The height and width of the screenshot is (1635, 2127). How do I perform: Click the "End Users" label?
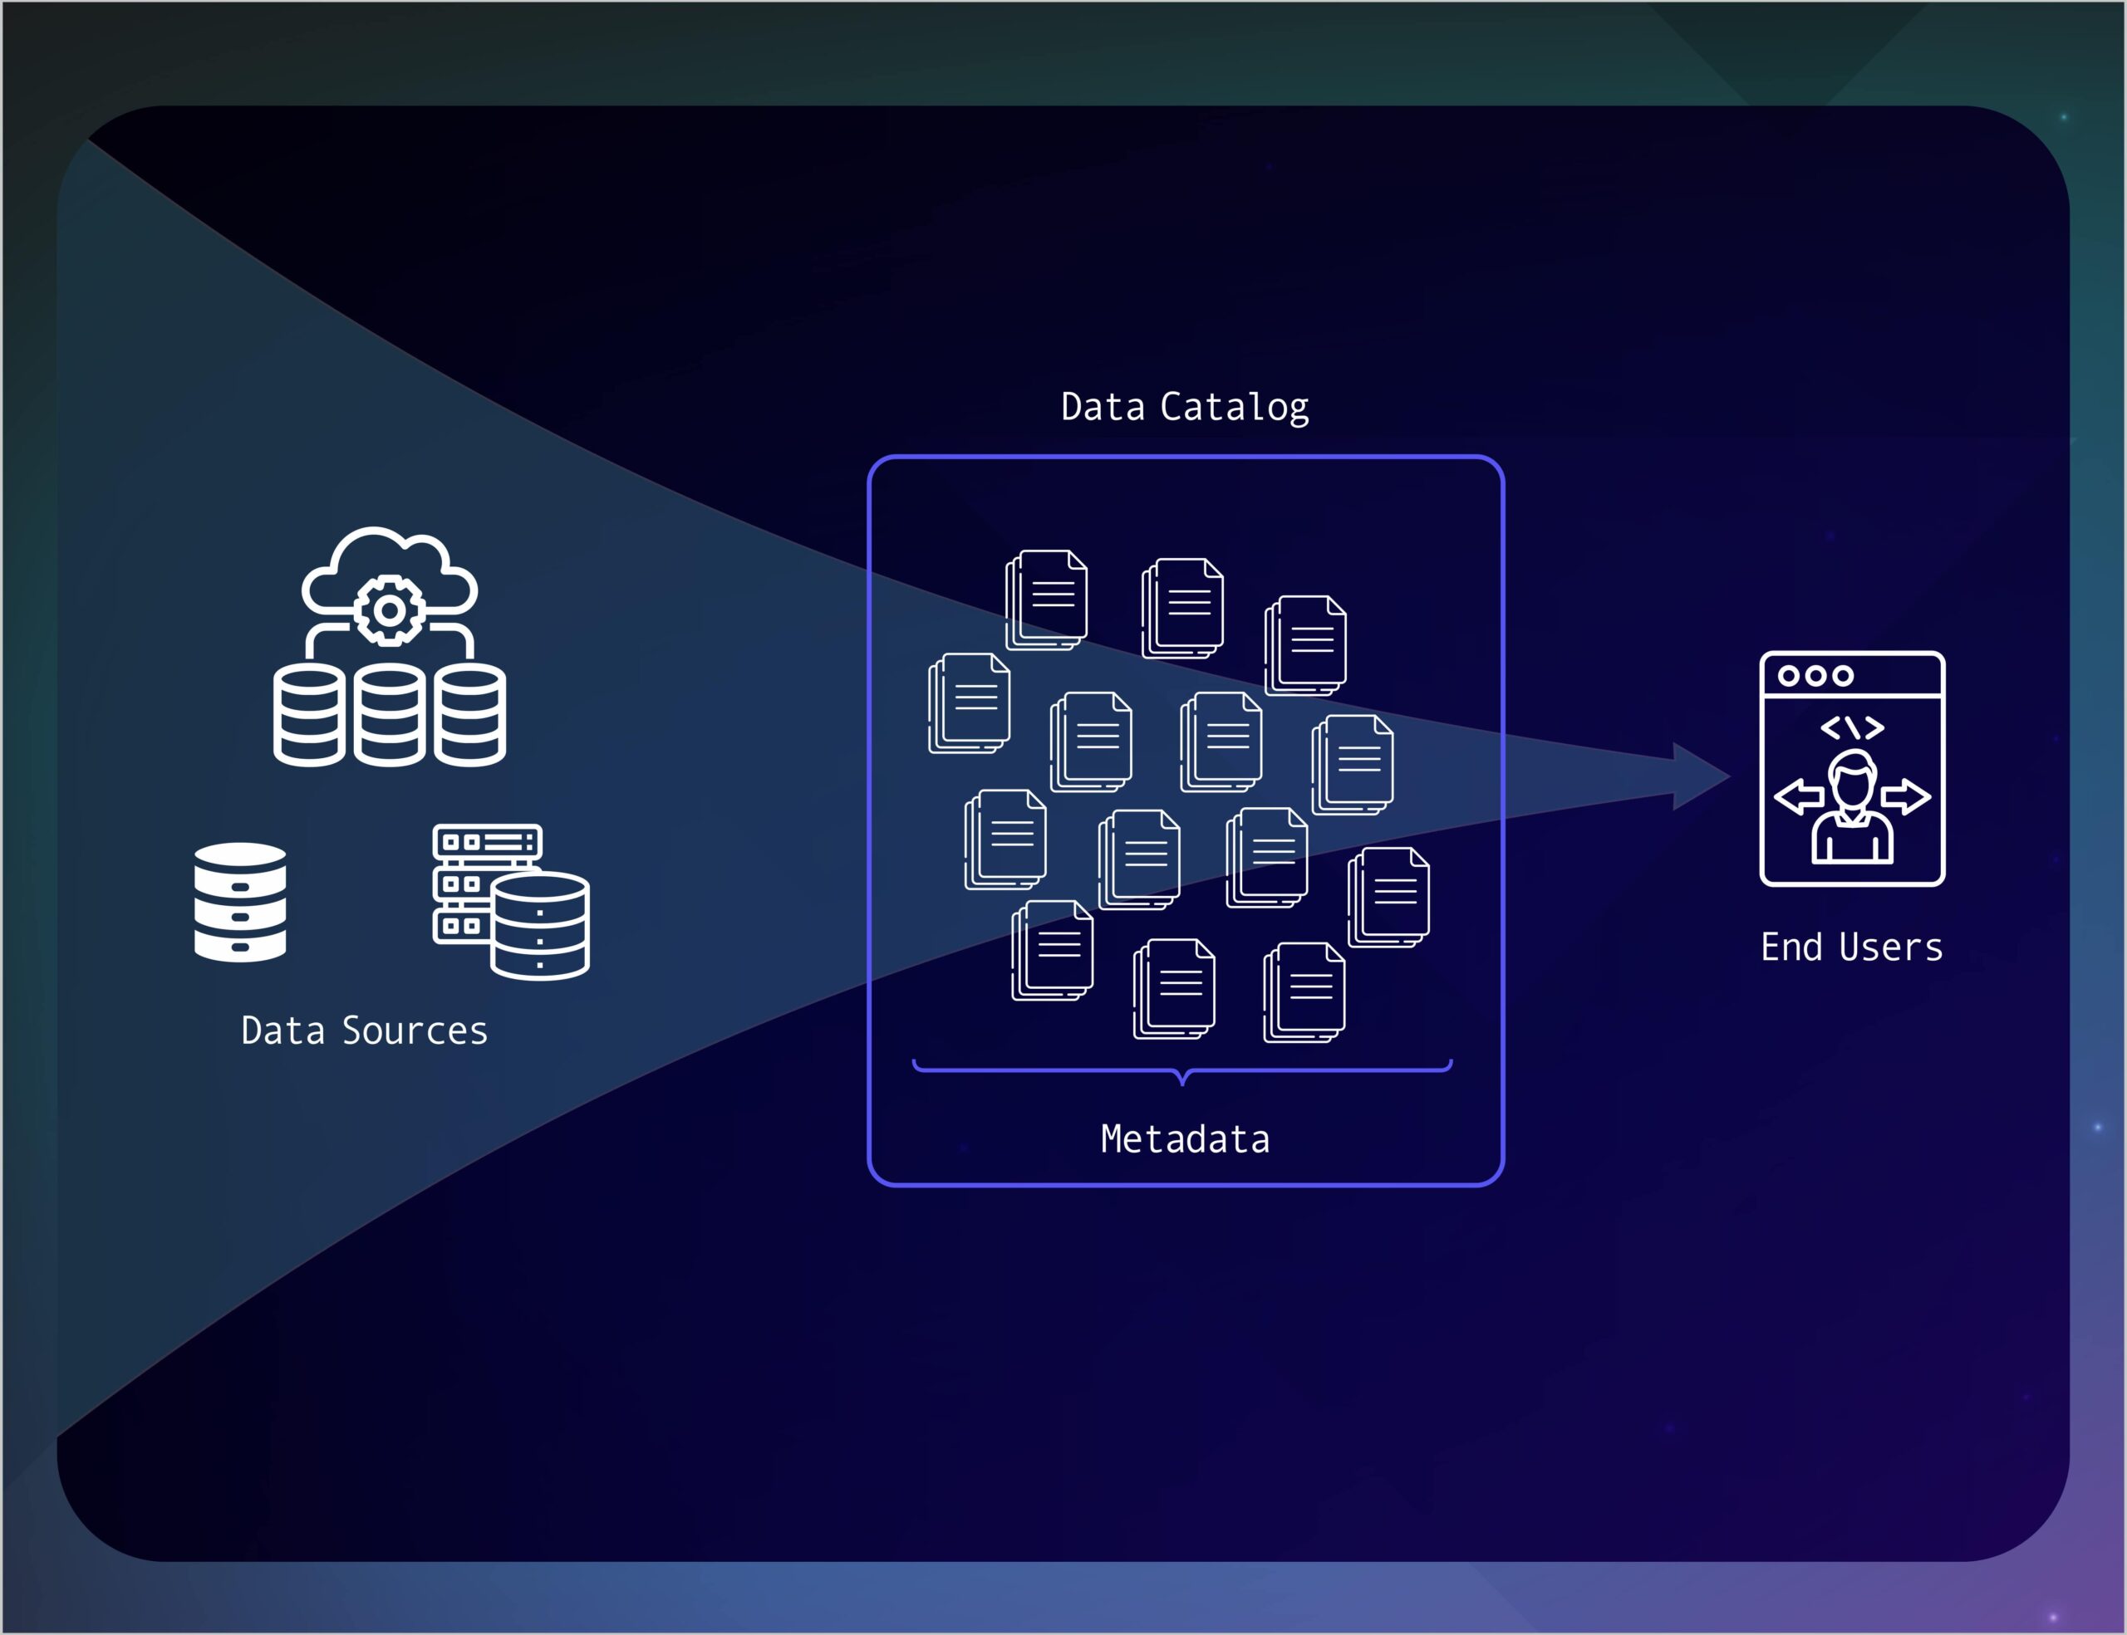coord(1851,948)
